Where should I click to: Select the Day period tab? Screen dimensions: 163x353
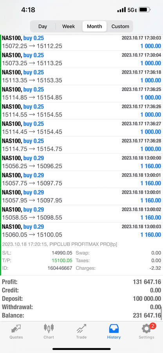(x=43, y=26)
